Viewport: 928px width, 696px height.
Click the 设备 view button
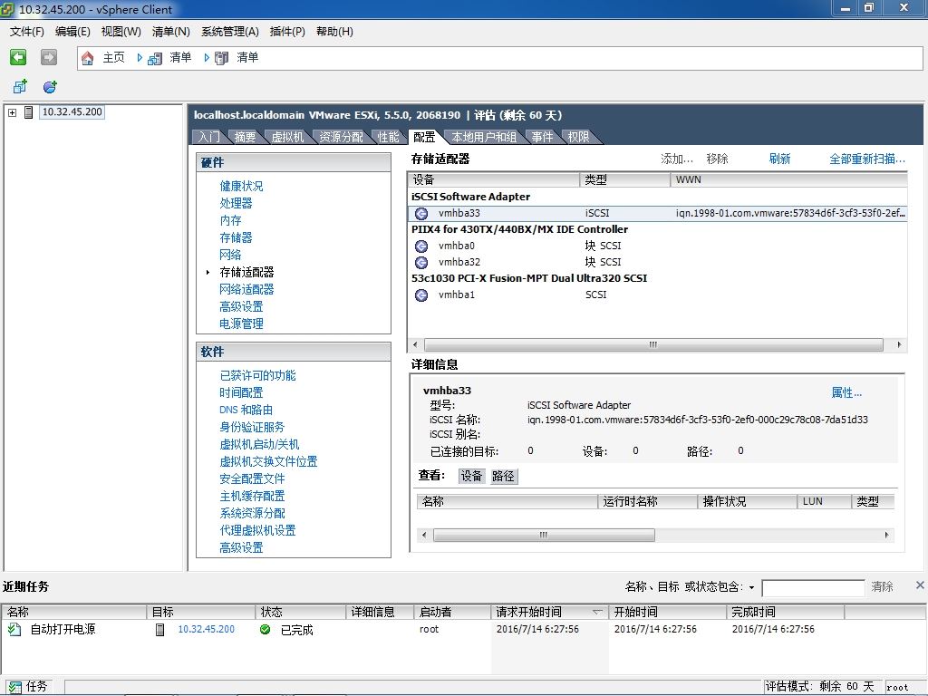click(x=471, y=476)
